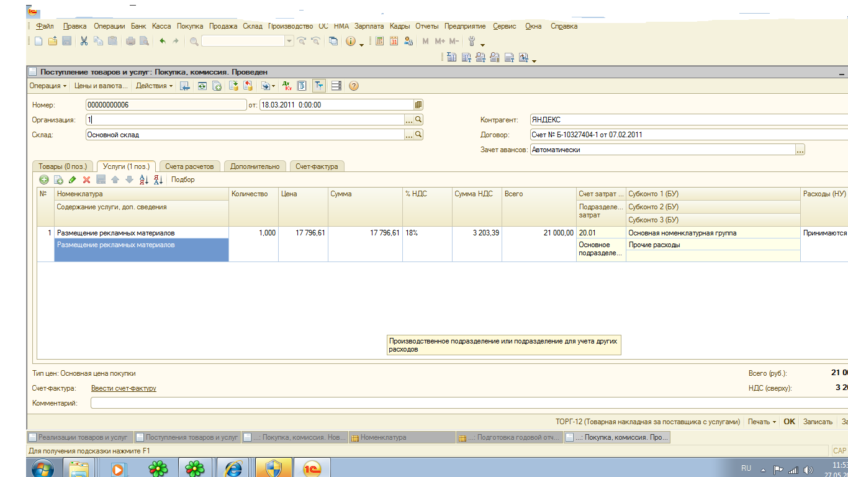The image size is (848, 477).
Task: Open the date picker next to document date
Action: (418, 105)
